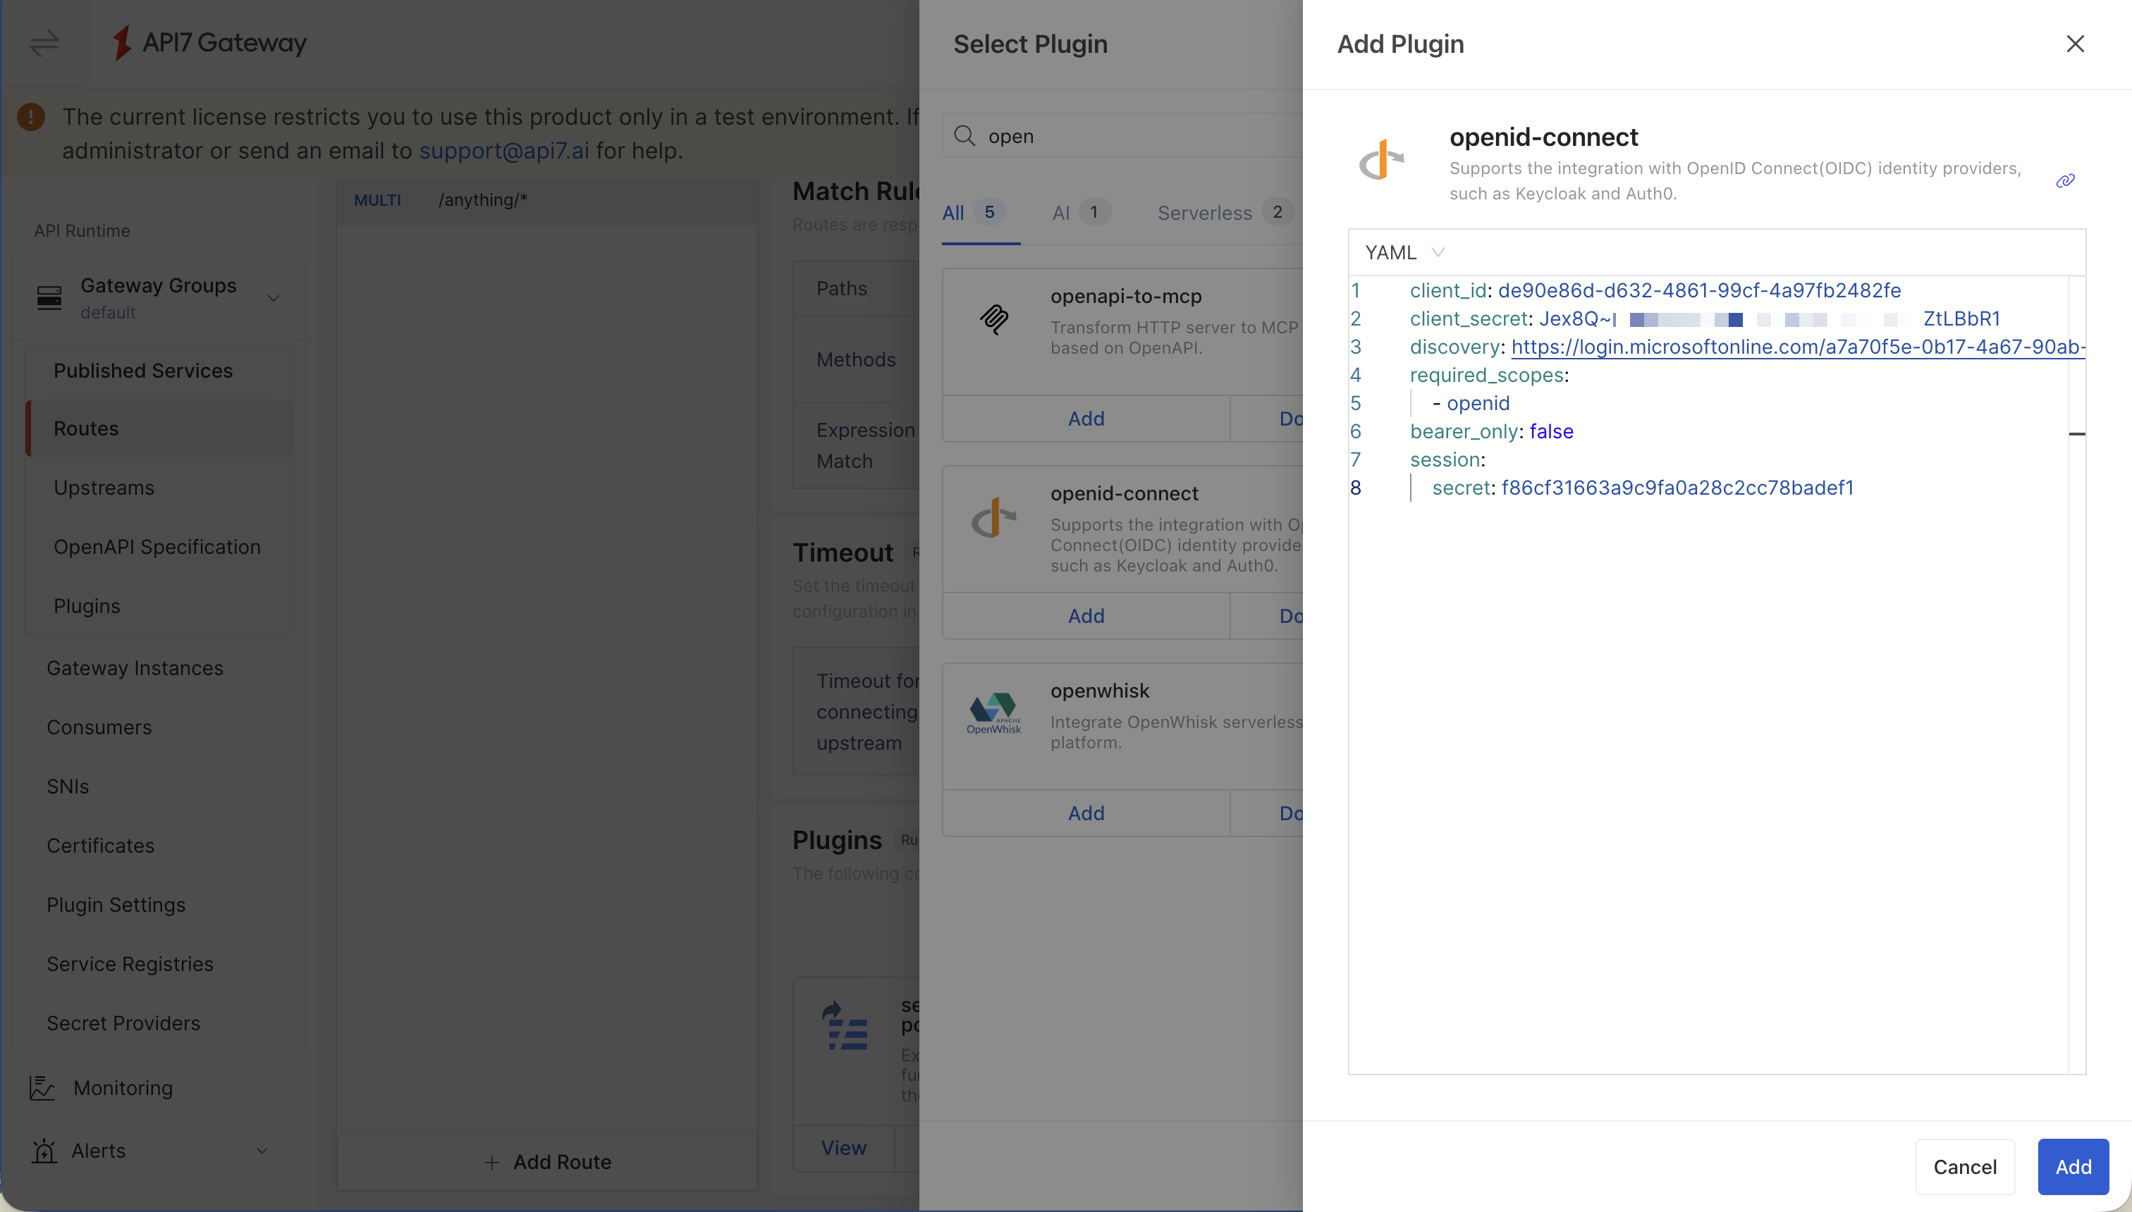Click the openid-connect plugin icon in drawer
Viewport: 2132px width, 1212px height.
click(1382, 160)
